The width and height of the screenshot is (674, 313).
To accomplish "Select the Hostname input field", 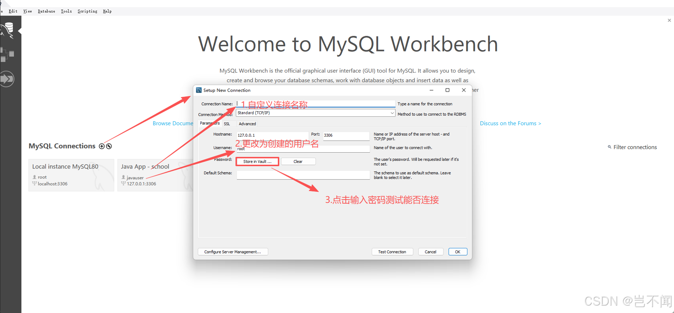I will (272, 135).
